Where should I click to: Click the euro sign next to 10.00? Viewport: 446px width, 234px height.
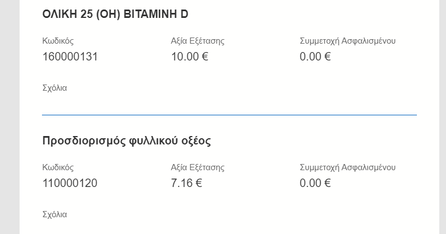pyautogui.click(x=205, y=57)
